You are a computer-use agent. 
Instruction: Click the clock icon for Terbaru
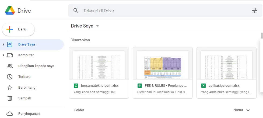10,77
